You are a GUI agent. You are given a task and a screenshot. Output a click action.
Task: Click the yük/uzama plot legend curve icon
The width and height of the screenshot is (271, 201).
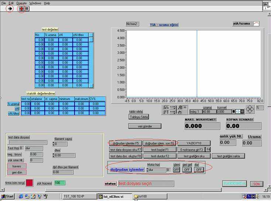point(256,23)
